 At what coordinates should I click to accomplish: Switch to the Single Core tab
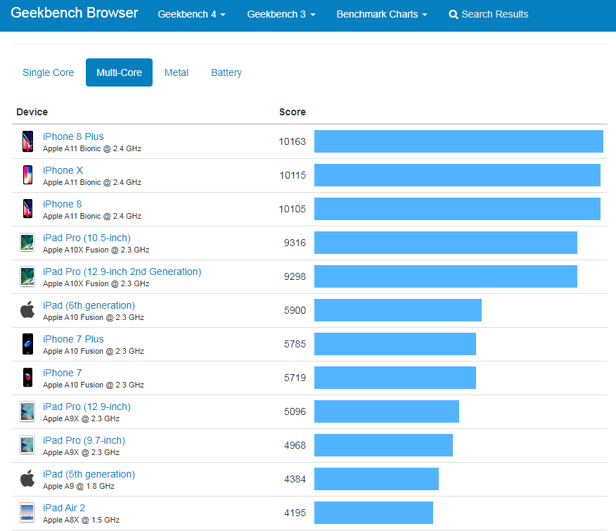coord(48,72)
